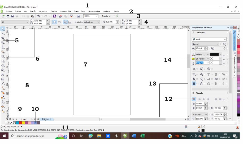This screenshot has height=144, width=243.
Task: Collapse the Párrafo section
Action: pos(193,93)
